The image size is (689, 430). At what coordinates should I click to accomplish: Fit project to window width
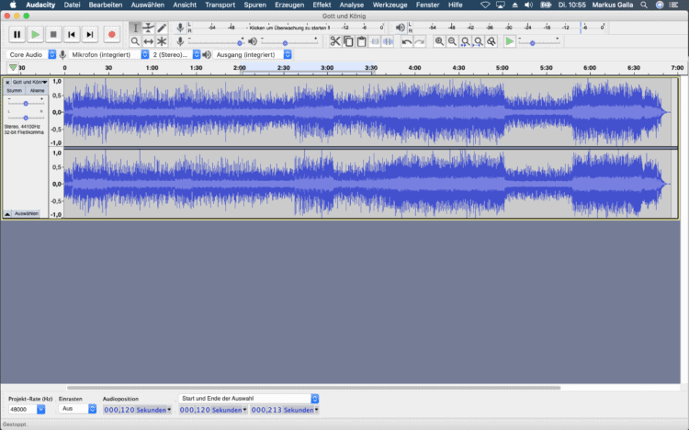point(478,41)
